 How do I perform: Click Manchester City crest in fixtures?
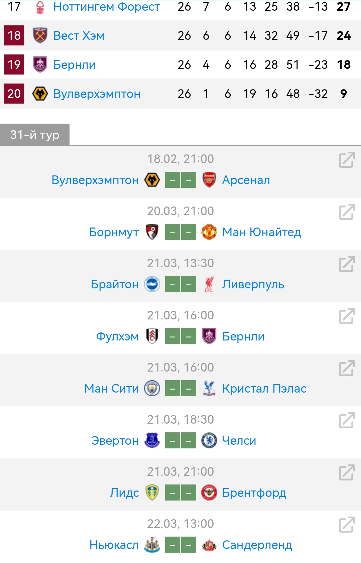tap(152, 389)
